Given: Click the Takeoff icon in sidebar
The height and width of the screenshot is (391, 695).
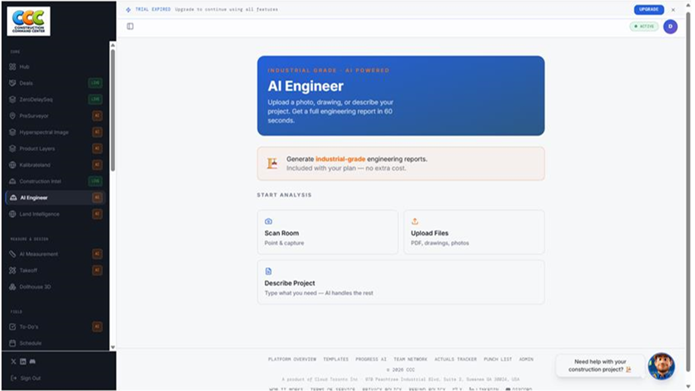Looking at the screenshot, I should (13, 270).
